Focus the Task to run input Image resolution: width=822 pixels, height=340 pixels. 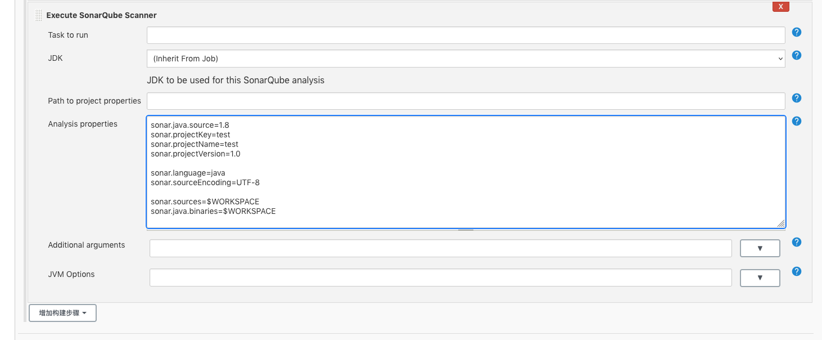[x=466, y=35]
